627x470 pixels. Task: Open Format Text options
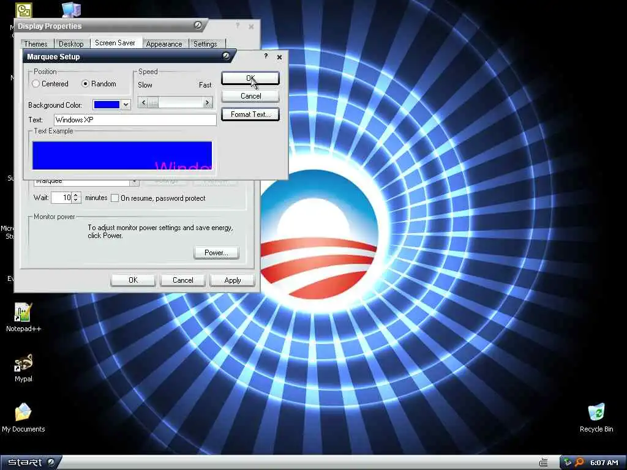pos(250,114)
